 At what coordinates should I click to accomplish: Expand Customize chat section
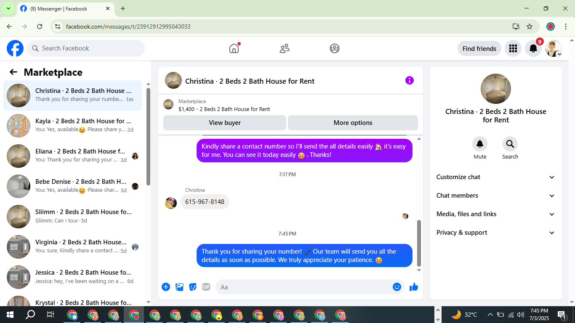click(496, 177)
